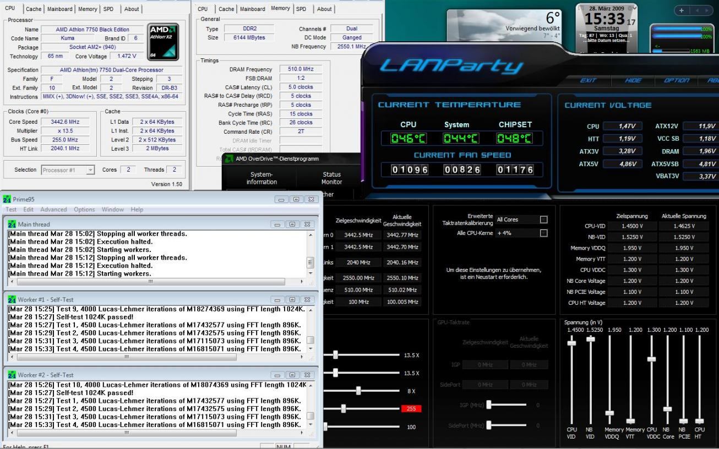Image resolution: width=719 pixels, height=449 pixels.
Task: Click the CPU-VID Zielspannung 1.4500 V field
Action: (631, 226)
